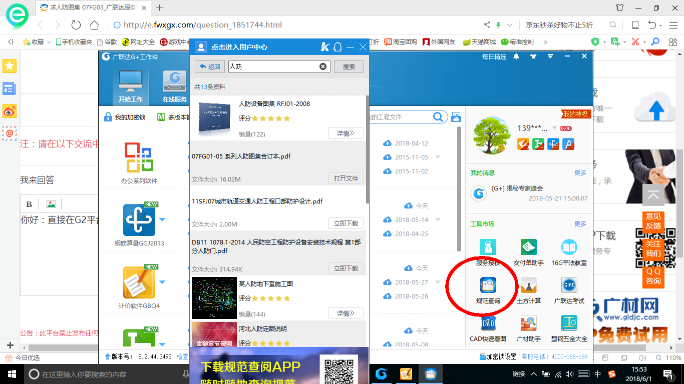Click the cloud icon beside 2018-04-12
This screenshot has height=384, width=684.
(x=387, y=143)
